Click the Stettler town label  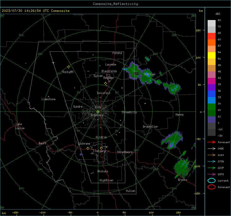[x=150, y=74]
